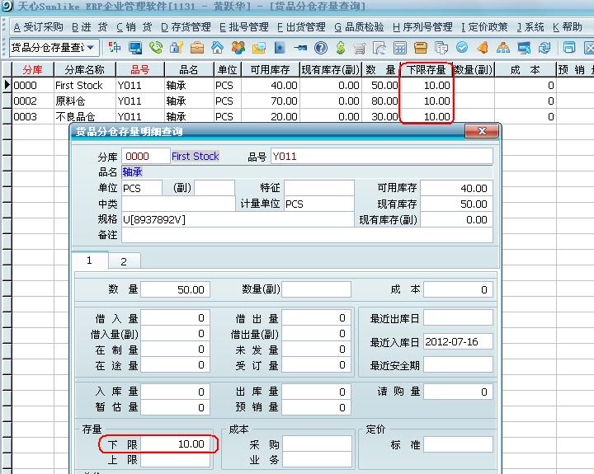Click the green dollar sign icon
594x474 pixels.
pyautogui.click(x=340, y=48)
